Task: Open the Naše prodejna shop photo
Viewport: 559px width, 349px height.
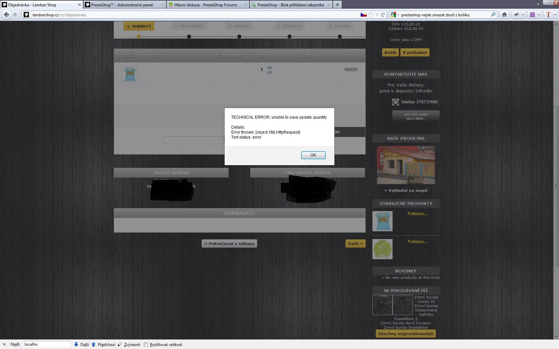Action: point(406,165)
